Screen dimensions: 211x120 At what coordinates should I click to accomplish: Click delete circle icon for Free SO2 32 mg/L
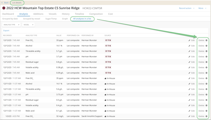[x=206, y=116]
